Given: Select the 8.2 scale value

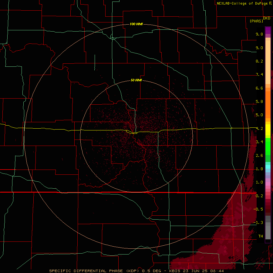Looking at the screenshot, I should (x=259, y=61).
